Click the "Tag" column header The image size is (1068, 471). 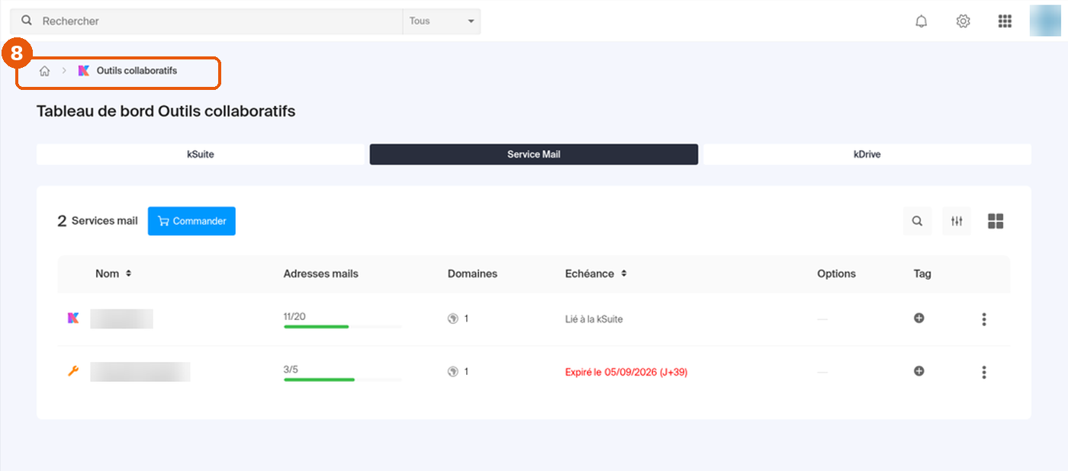click(x=922, y=274)
